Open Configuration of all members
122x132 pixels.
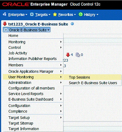[x=31, y=88]
